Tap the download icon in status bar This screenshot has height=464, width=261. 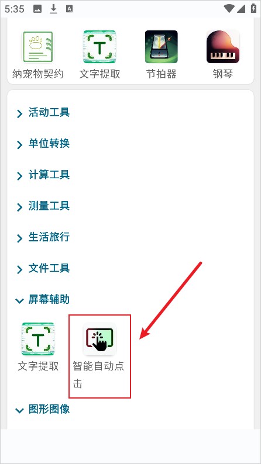tap(53, 9)
